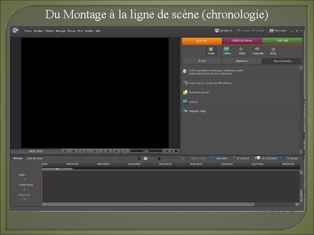Open the Titres panel icon
The width and height of the screenshot is (314, 235).
click(273, 51)
